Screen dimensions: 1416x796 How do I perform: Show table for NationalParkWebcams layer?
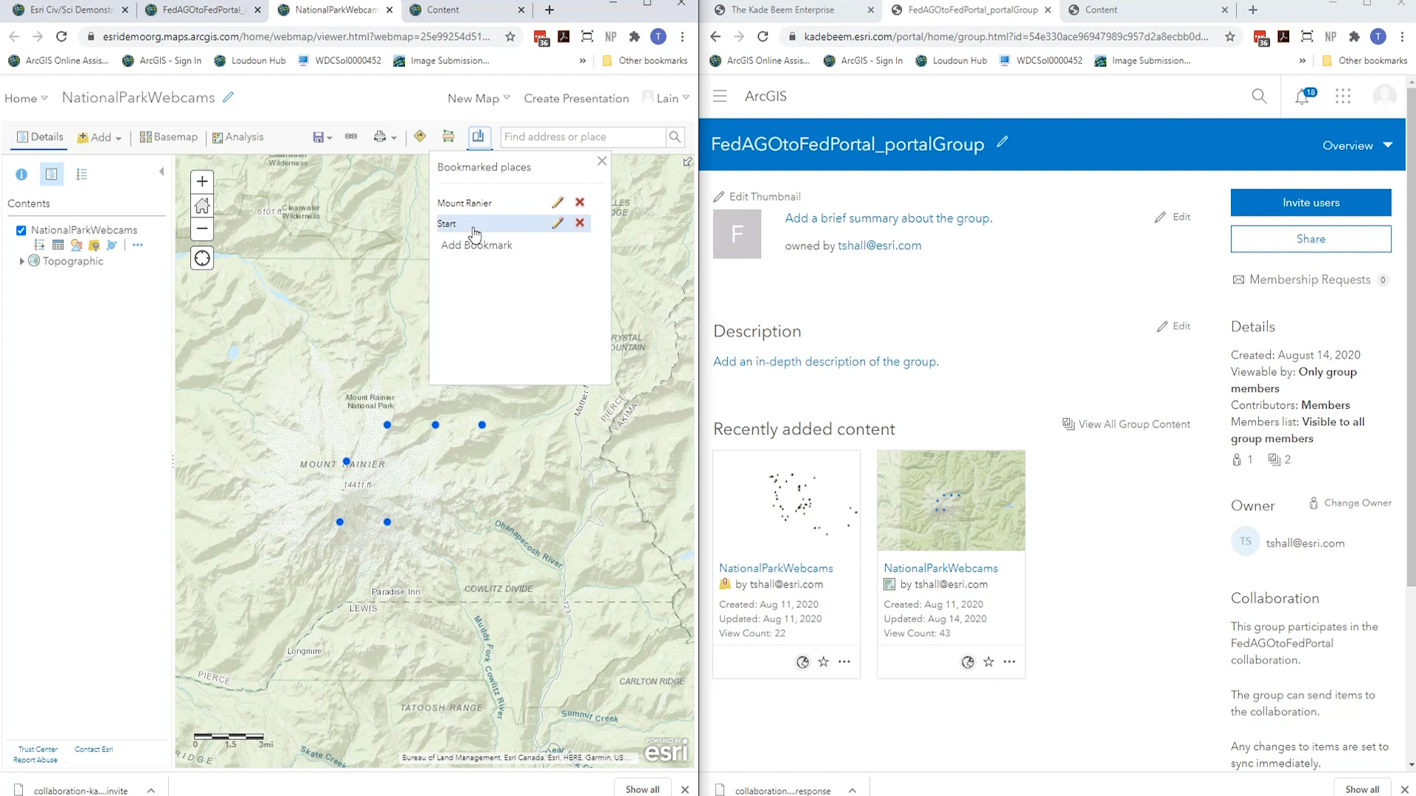tap(58, 245)
